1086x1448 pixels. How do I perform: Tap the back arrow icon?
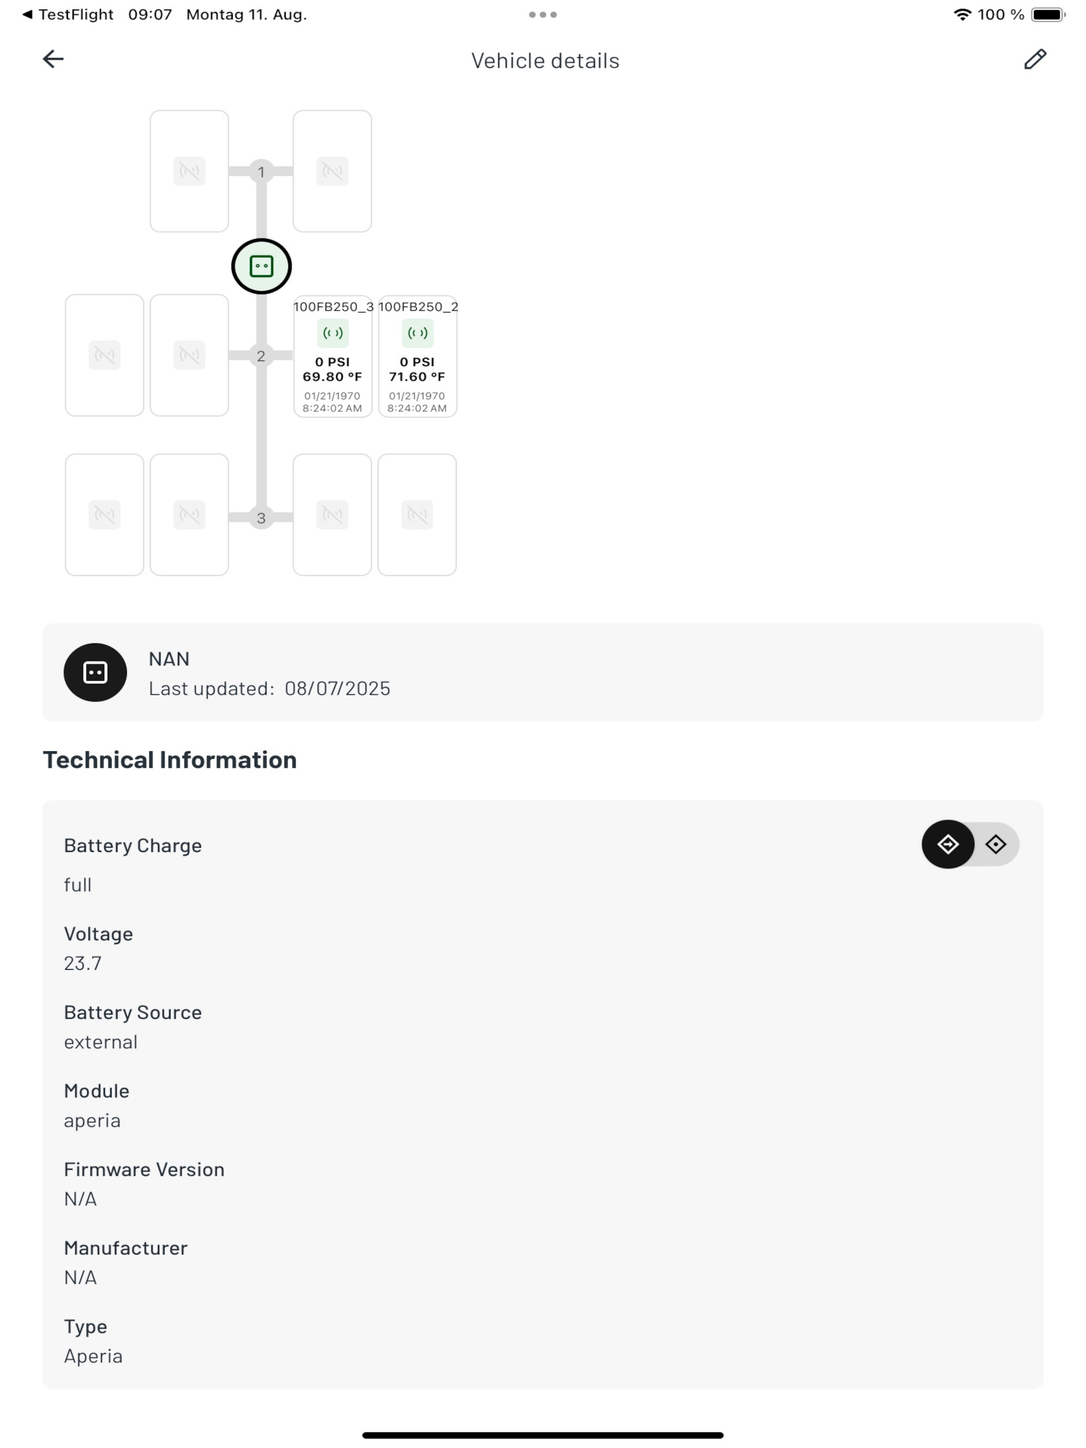(53, 59)
